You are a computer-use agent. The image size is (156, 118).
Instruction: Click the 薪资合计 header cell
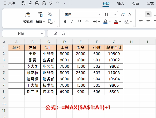click(114, 47)
